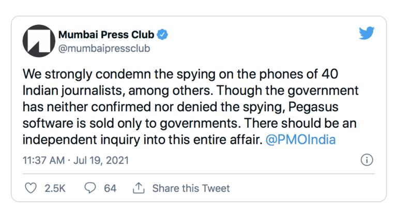Screen dimensions: 397x211
Task: Click the Mumbai Press Club profile avatar
Action: pos(38,41)
